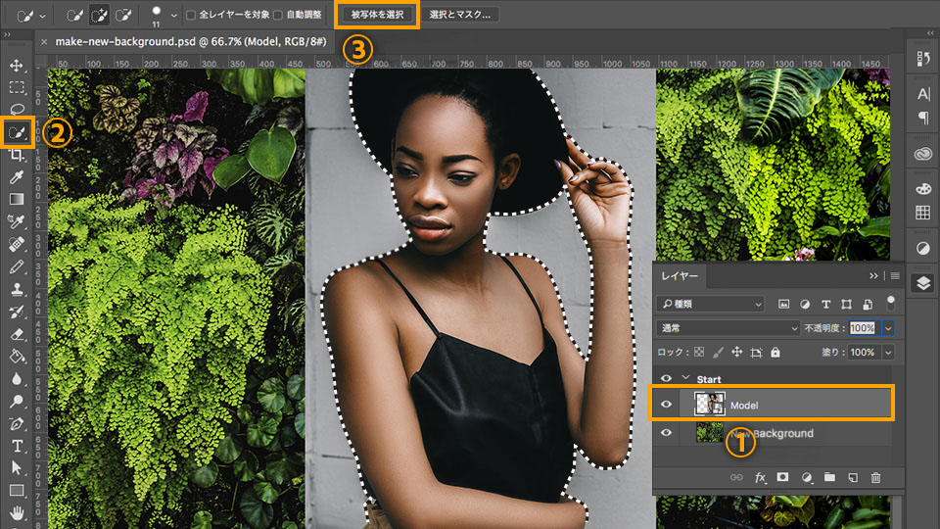Toggle pixel layer filter in Layers panel
This screenshot has height=529, width=940.
click(783, 304)
